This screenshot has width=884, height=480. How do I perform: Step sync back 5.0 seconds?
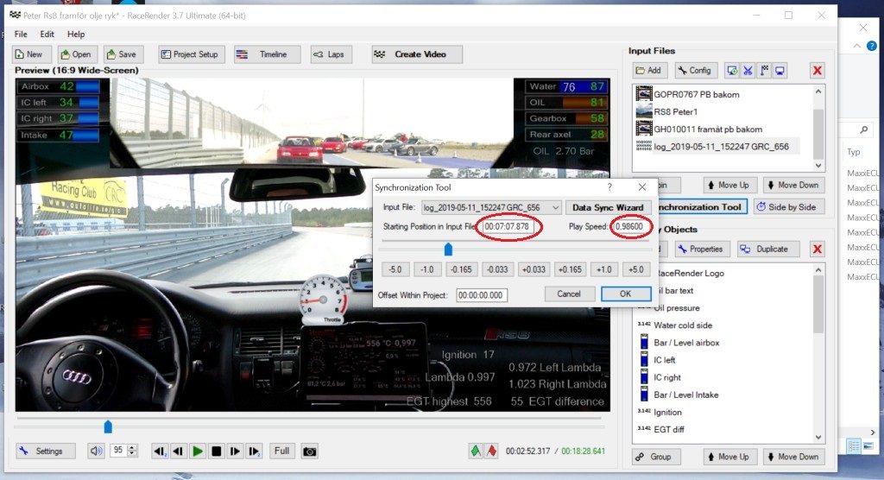[395, 269]
